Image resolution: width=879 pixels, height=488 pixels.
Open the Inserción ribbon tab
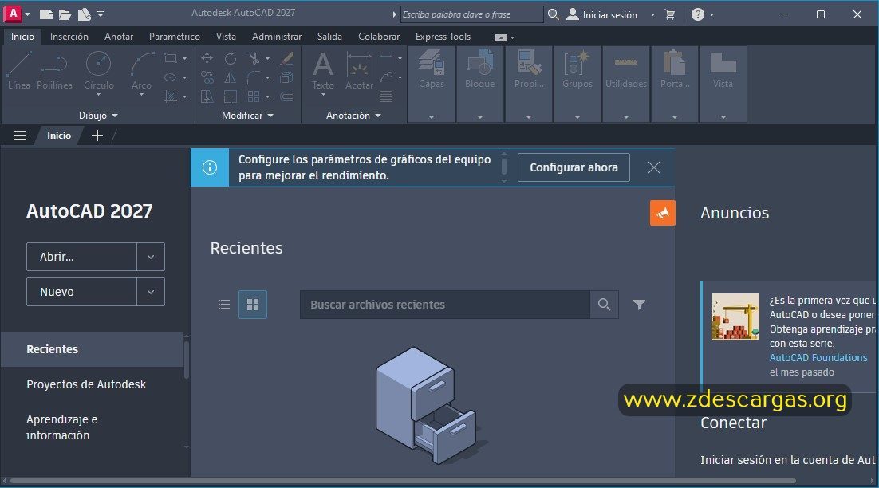pyautogui.click(x=69, y=37)
